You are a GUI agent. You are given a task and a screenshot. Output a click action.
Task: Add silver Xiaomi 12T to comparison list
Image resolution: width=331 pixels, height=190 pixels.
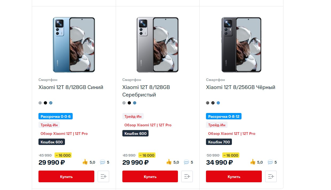tap(187, 176)
